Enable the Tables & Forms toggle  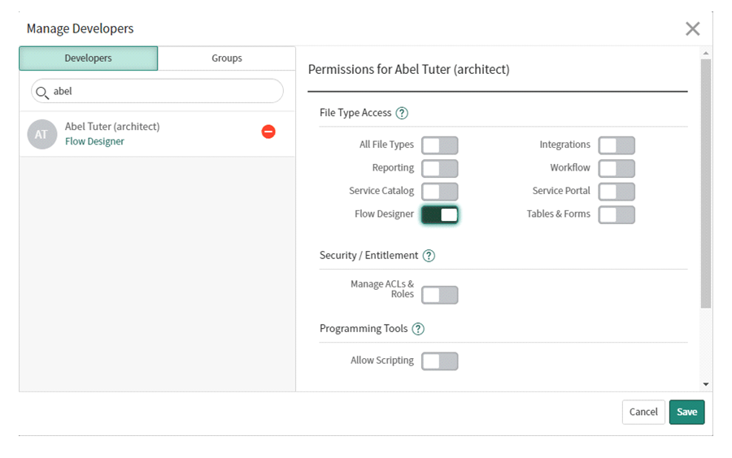point(617,215)
